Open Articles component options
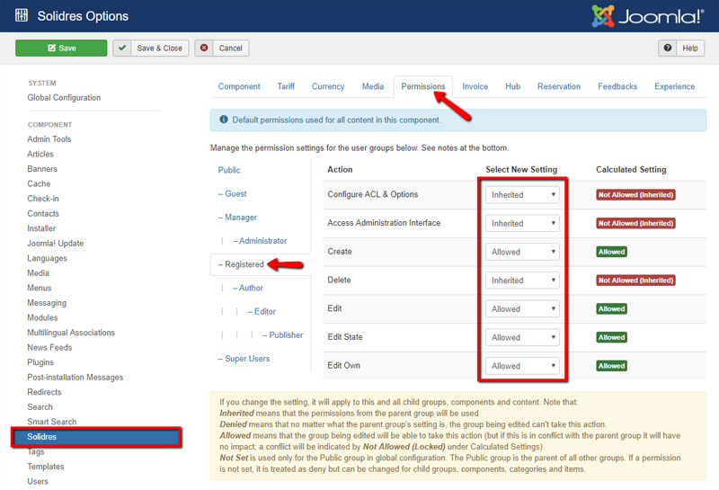 (x=40, y=154)
